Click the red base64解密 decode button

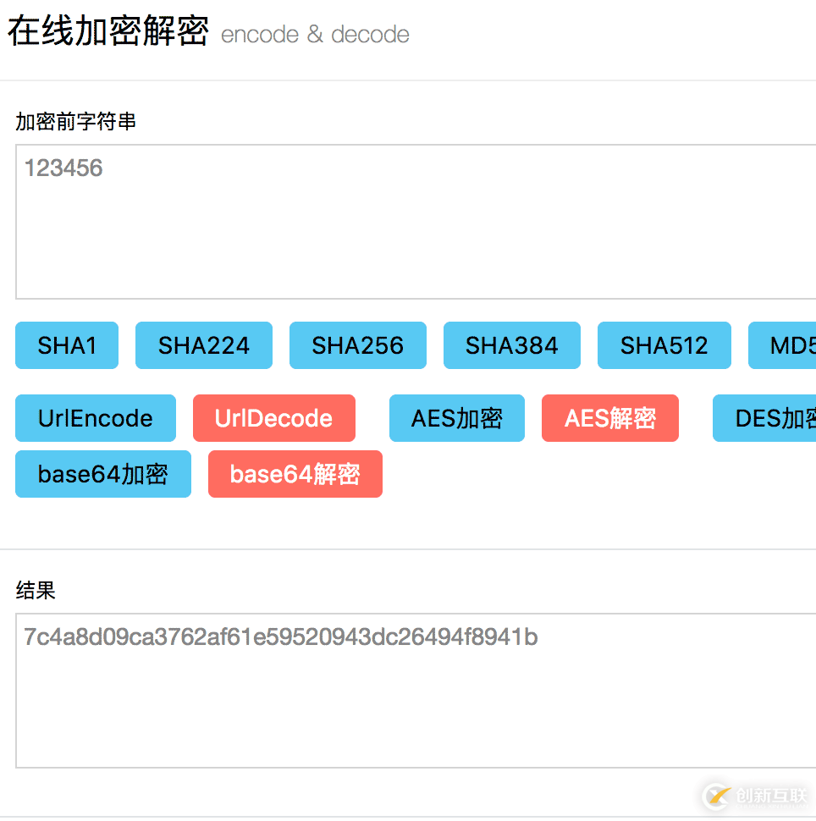click(x=295, y=474)
